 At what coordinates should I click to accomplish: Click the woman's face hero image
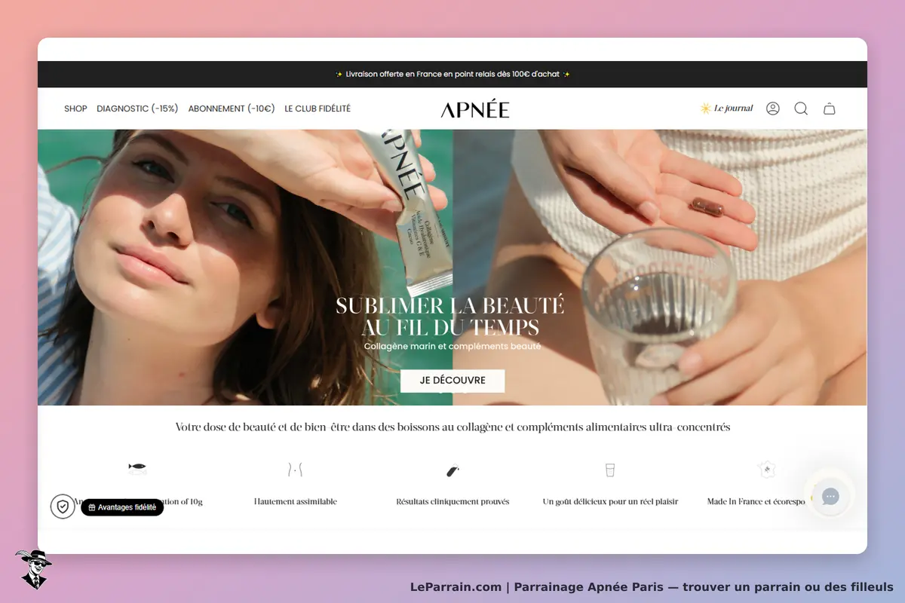click(x=245, y=268)
